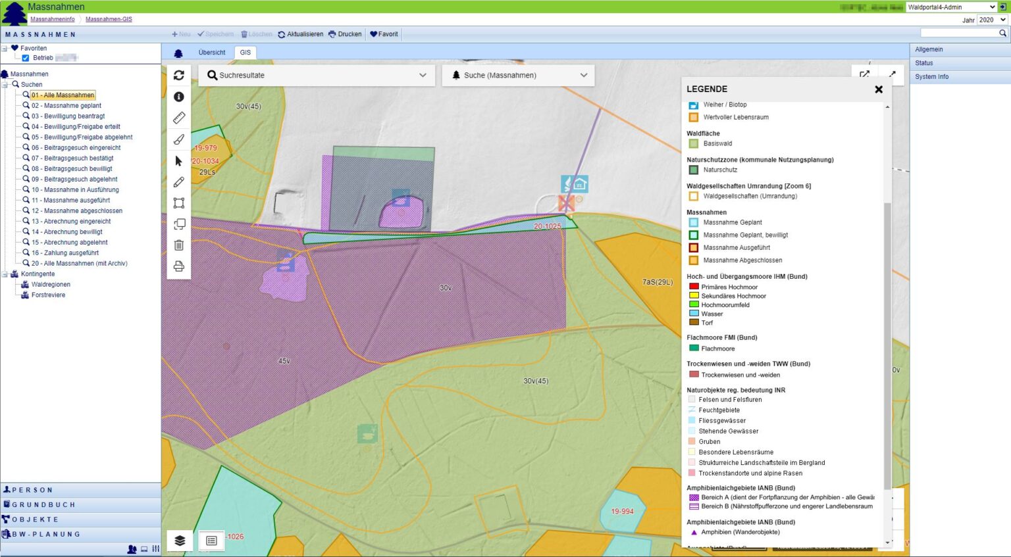Open the Suchresultate dropdown
This screenshot has width=1011, height=557.
[x=317, y=75]
